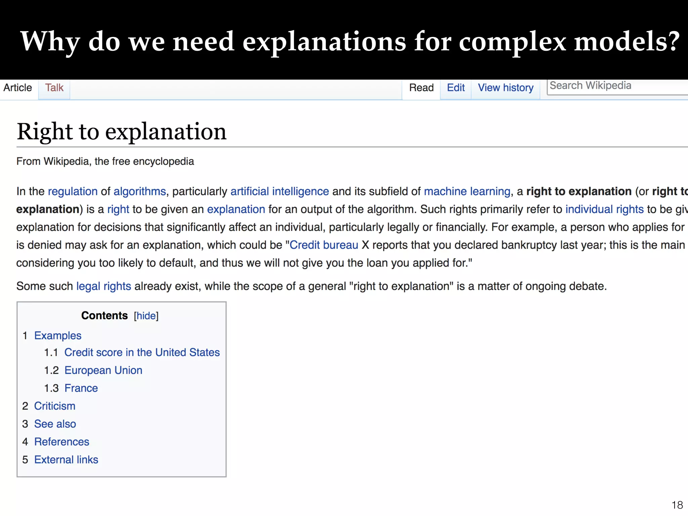Jump to Examples section
The width and height of the screenshot is (688, 516).
click(x=58, y=336)
